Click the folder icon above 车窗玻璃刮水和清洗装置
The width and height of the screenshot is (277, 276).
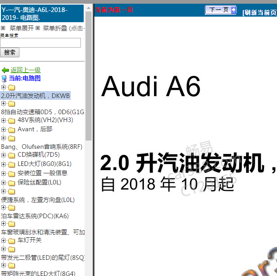12,224
